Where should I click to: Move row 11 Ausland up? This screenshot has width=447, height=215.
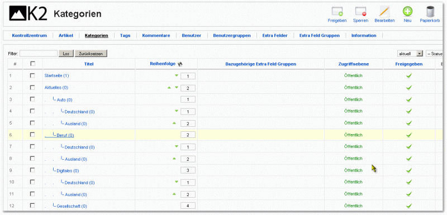174,194
